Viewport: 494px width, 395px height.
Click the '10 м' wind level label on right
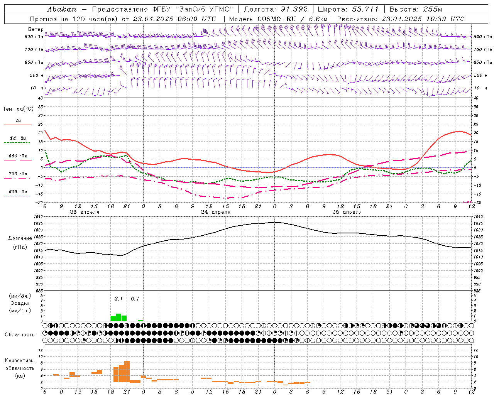click(480, 88)
